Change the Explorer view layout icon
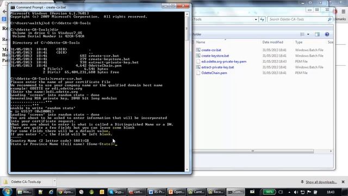348x196 pixels. coord(302,34)
